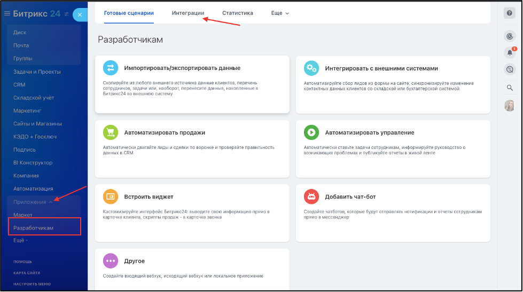
Task: Open the Статистика tab
Action: [x=238, y=13]
